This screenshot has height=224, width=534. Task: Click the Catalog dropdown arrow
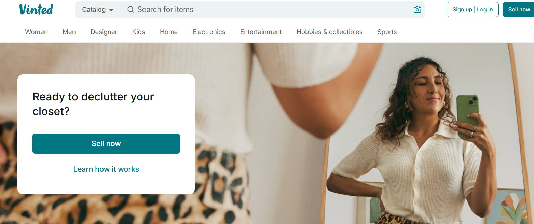click(111, 10)
